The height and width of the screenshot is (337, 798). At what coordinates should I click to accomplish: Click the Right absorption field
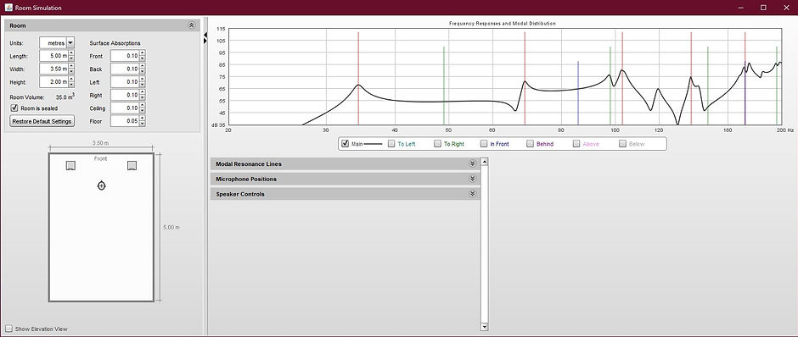125,95
